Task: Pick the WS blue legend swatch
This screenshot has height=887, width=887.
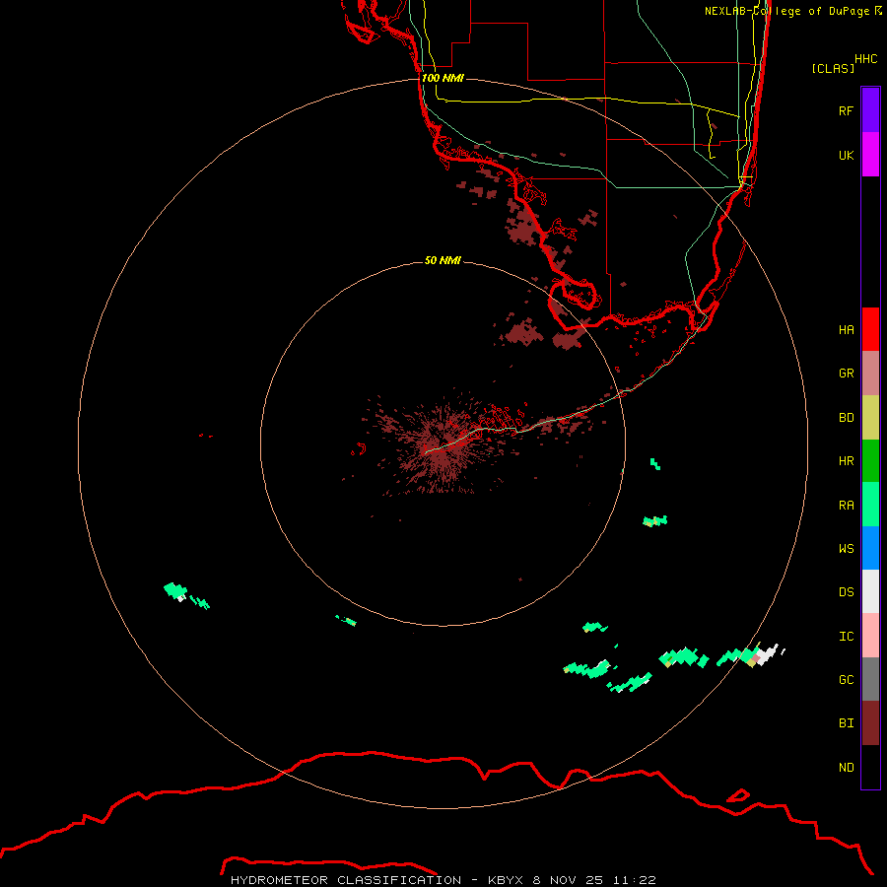Action: pos(870,548)
